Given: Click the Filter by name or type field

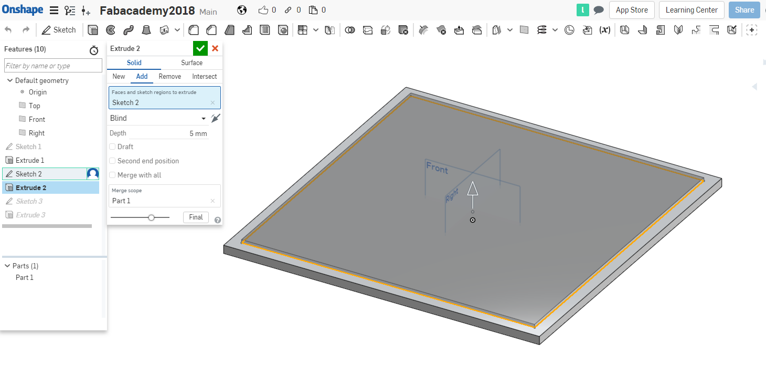Looking at the screenshot, I should [x=53, y=66].
